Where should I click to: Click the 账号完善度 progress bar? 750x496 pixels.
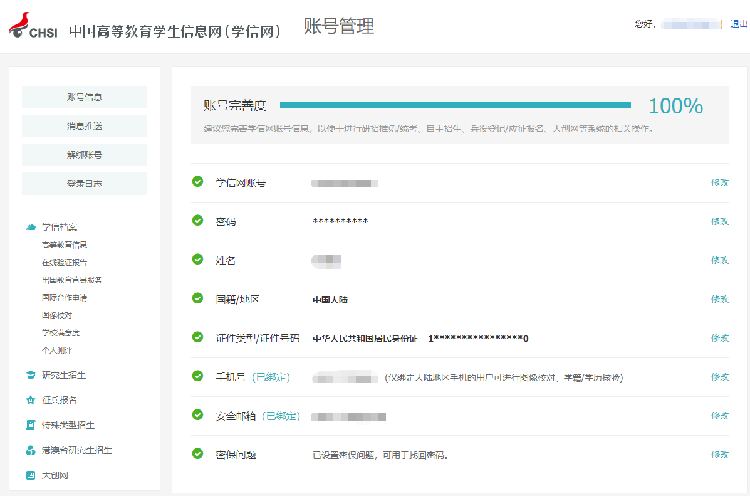click(x=455, y=105)
